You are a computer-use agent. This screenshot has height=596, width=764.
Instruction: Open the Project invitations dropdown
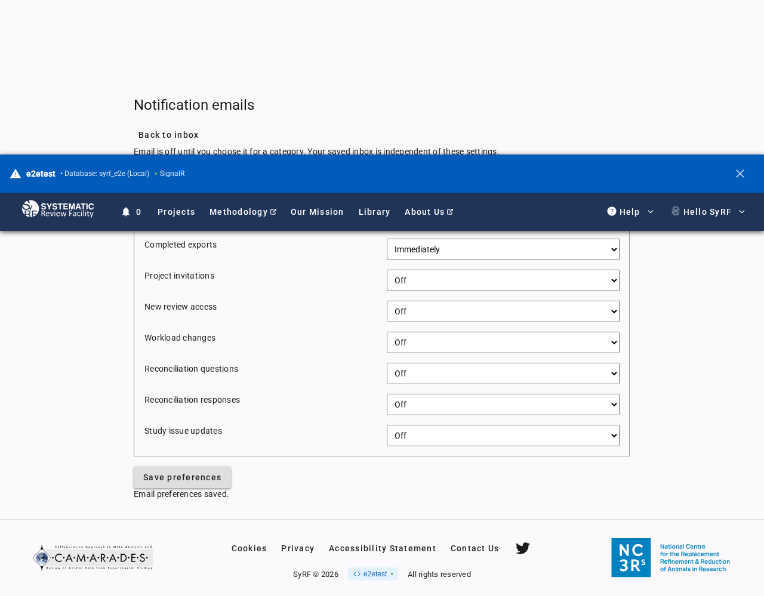[503, 280]
